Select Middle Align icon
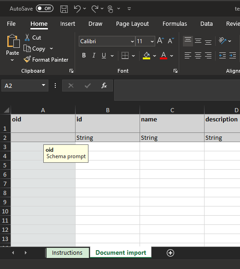 tap(198, 41)
